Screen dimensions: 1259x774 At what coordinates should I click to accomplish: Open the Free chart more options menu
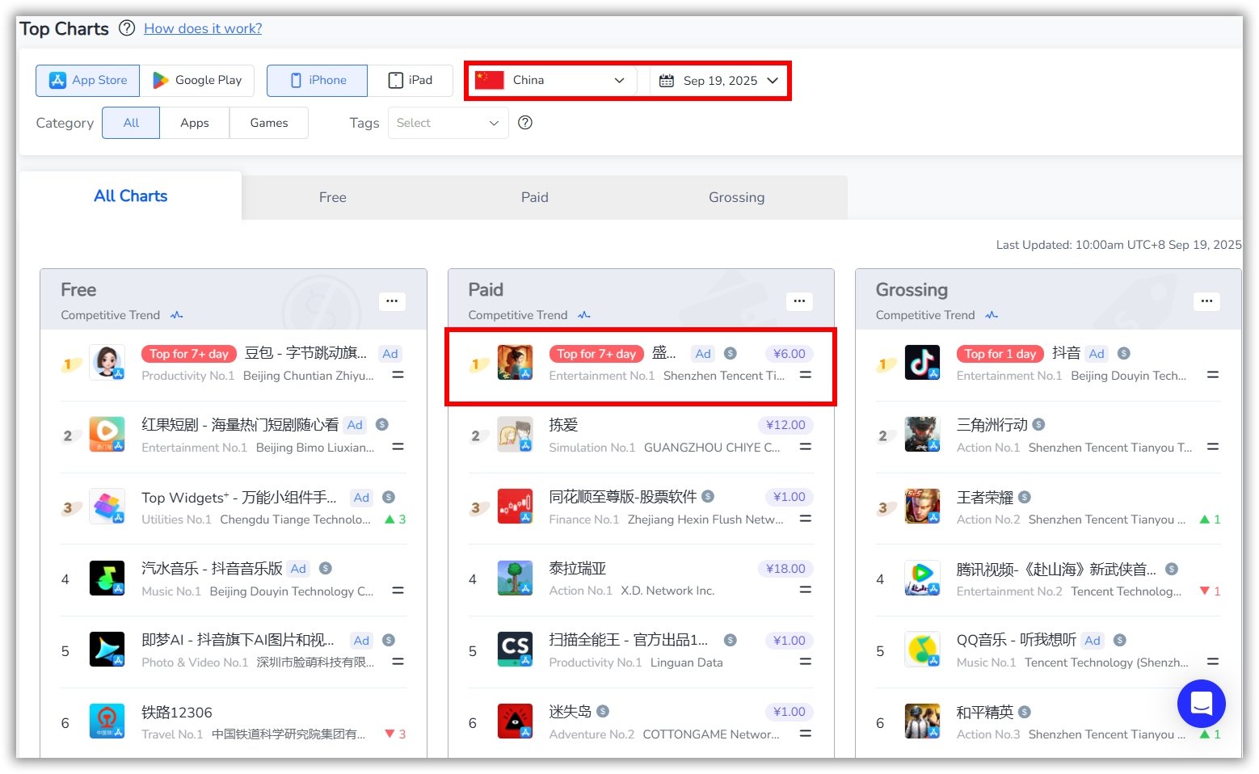coord(392,301)
